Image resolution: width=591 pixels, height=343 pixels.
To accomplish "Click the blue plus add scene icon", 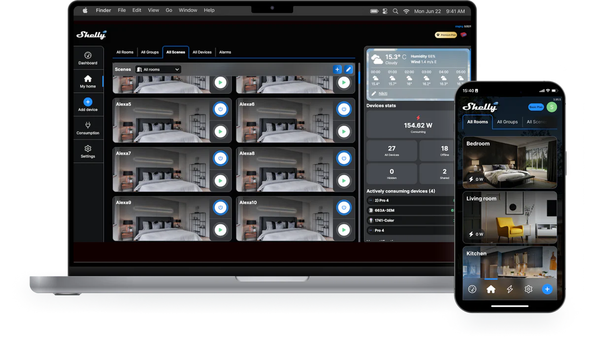I will 337,69.
